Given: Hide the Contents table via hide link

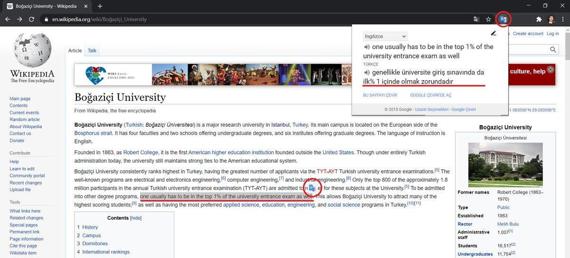Looking at the screenshot, I should (136, 218).
